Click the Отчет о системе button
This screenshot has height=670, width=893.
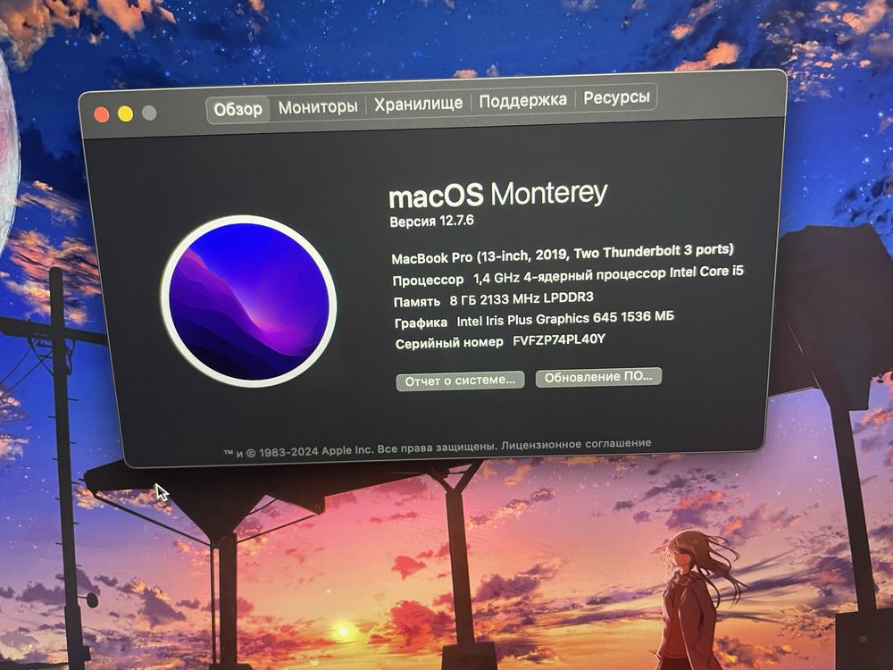[460, 381]
